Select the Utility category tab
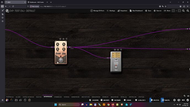Image resolution: width=190 pixels, height=107 pixels. coord(141,97)
